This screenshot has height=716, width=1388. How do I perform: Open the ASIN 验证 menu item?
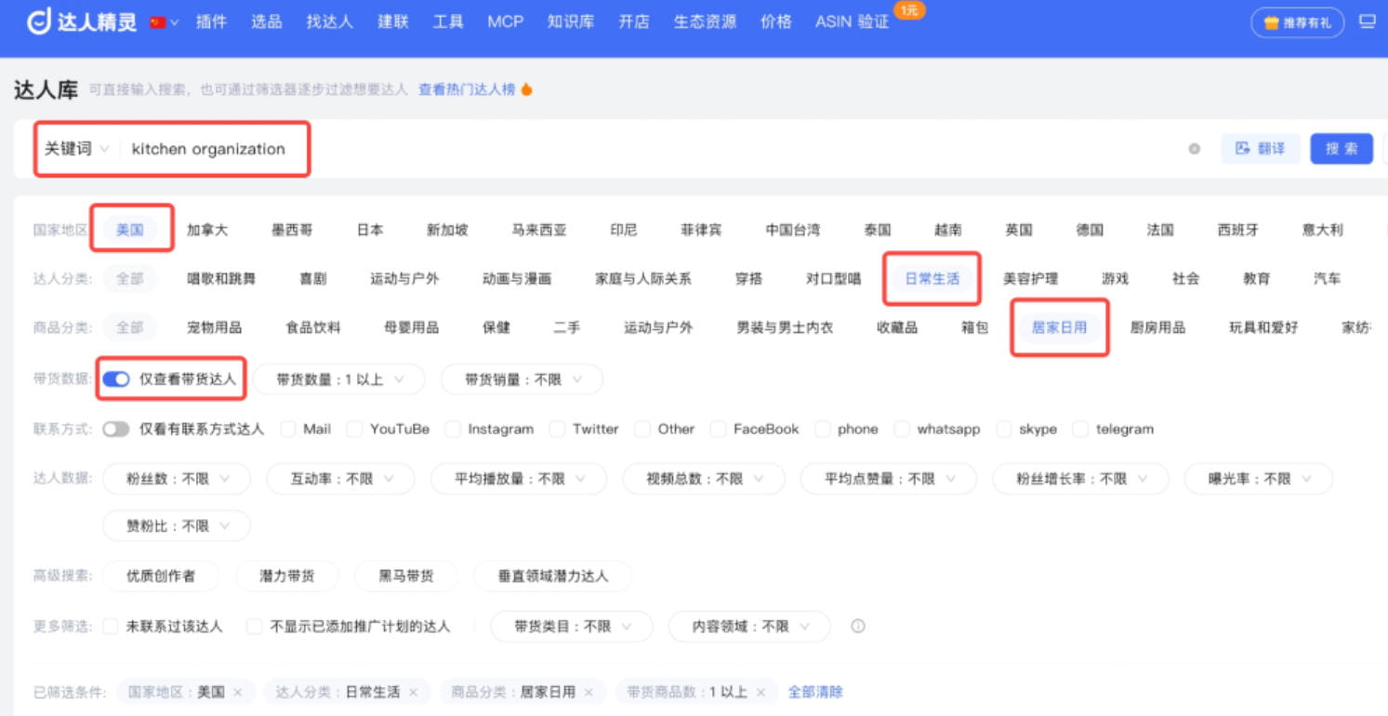[852, 21]
